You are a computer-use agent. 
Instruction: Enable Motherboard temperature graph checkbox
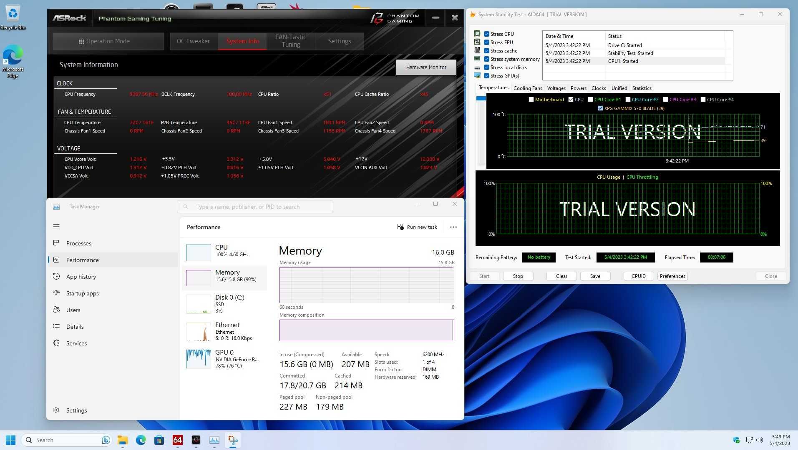point(531,100)
